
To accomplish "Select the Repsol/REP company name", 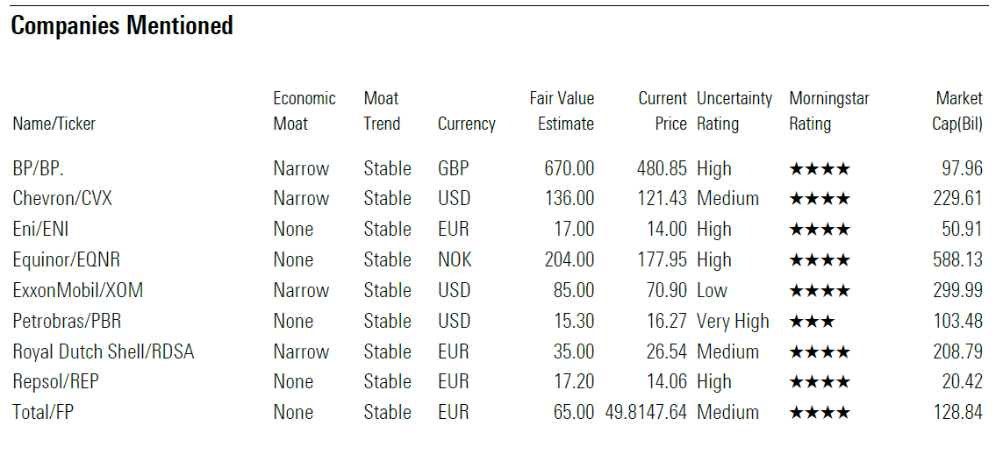I will [x=66, y=382].
